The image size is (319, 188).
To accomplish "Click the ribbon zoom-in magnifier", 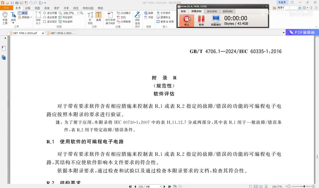I will click(x=82, y=13).
